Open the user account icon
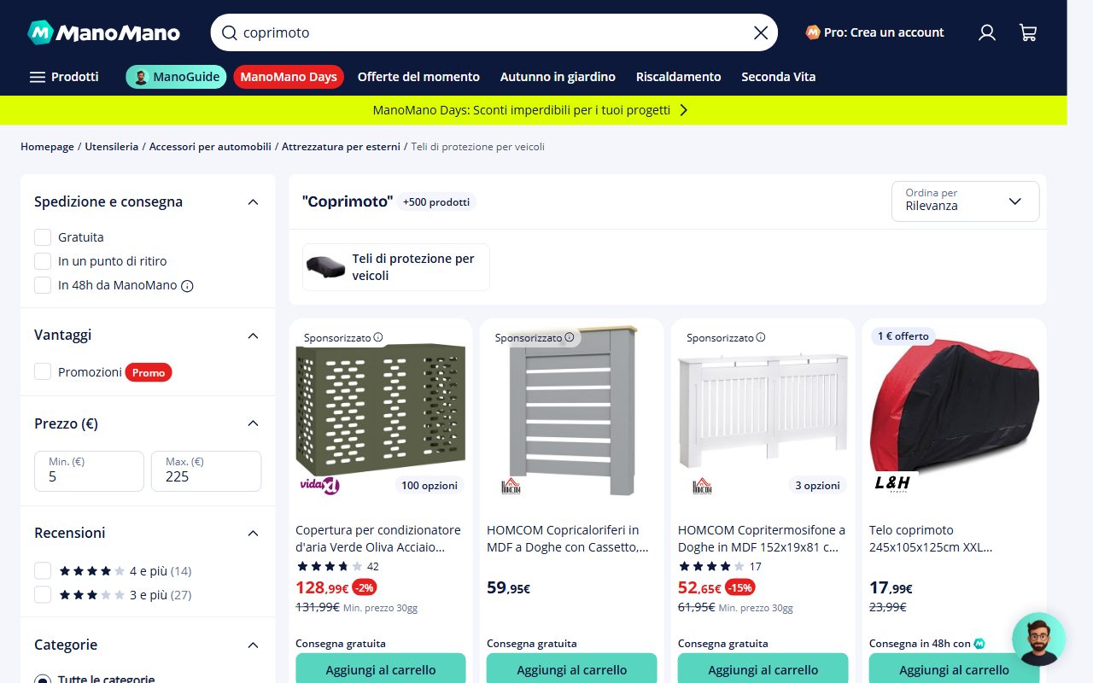Viewport: 1093px width, 683px height. [x=987, y=32]
